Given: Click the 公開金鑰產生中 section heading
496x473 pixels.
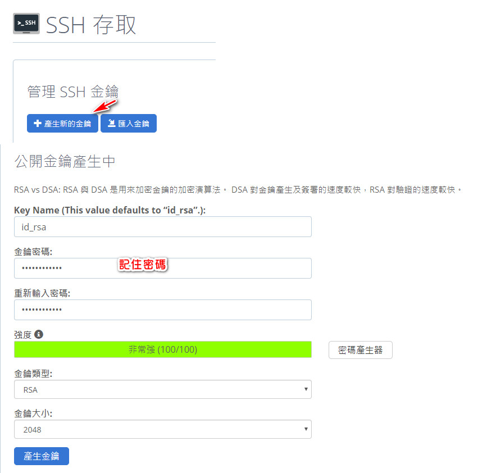Looking at the screenshot, I should (x=65, y=162).
